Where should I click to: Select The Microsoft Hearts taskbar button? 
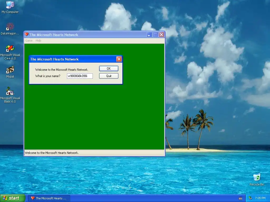pyautogui.click(x=49, y=198)
